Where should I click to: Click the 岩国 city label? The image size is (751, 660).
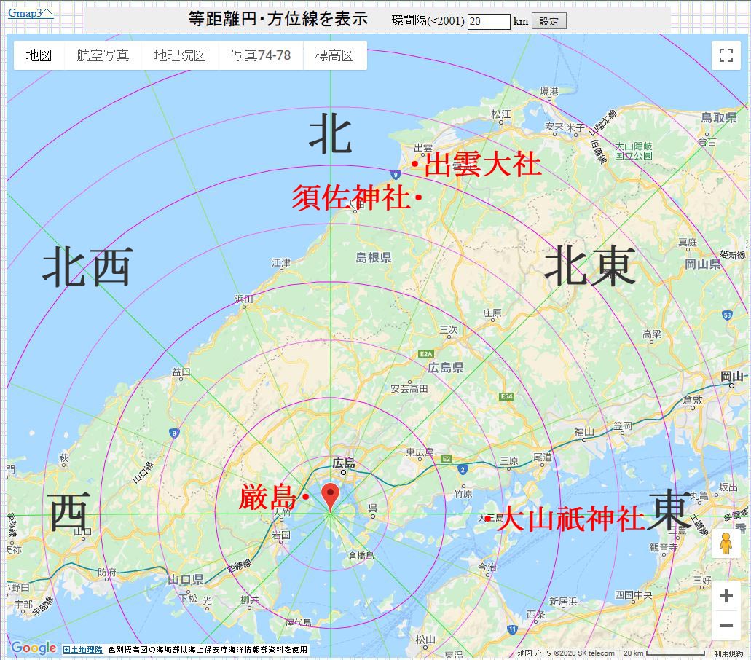(x=281, y=535)
